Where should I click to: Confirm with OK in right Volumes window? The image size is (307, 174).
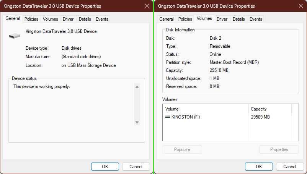point(259,167)
